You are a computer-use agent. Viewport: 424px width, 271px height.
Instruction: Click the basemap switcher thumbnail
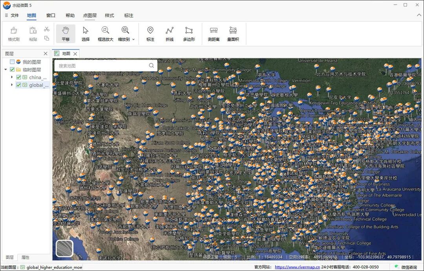click(x=65, y=248)
